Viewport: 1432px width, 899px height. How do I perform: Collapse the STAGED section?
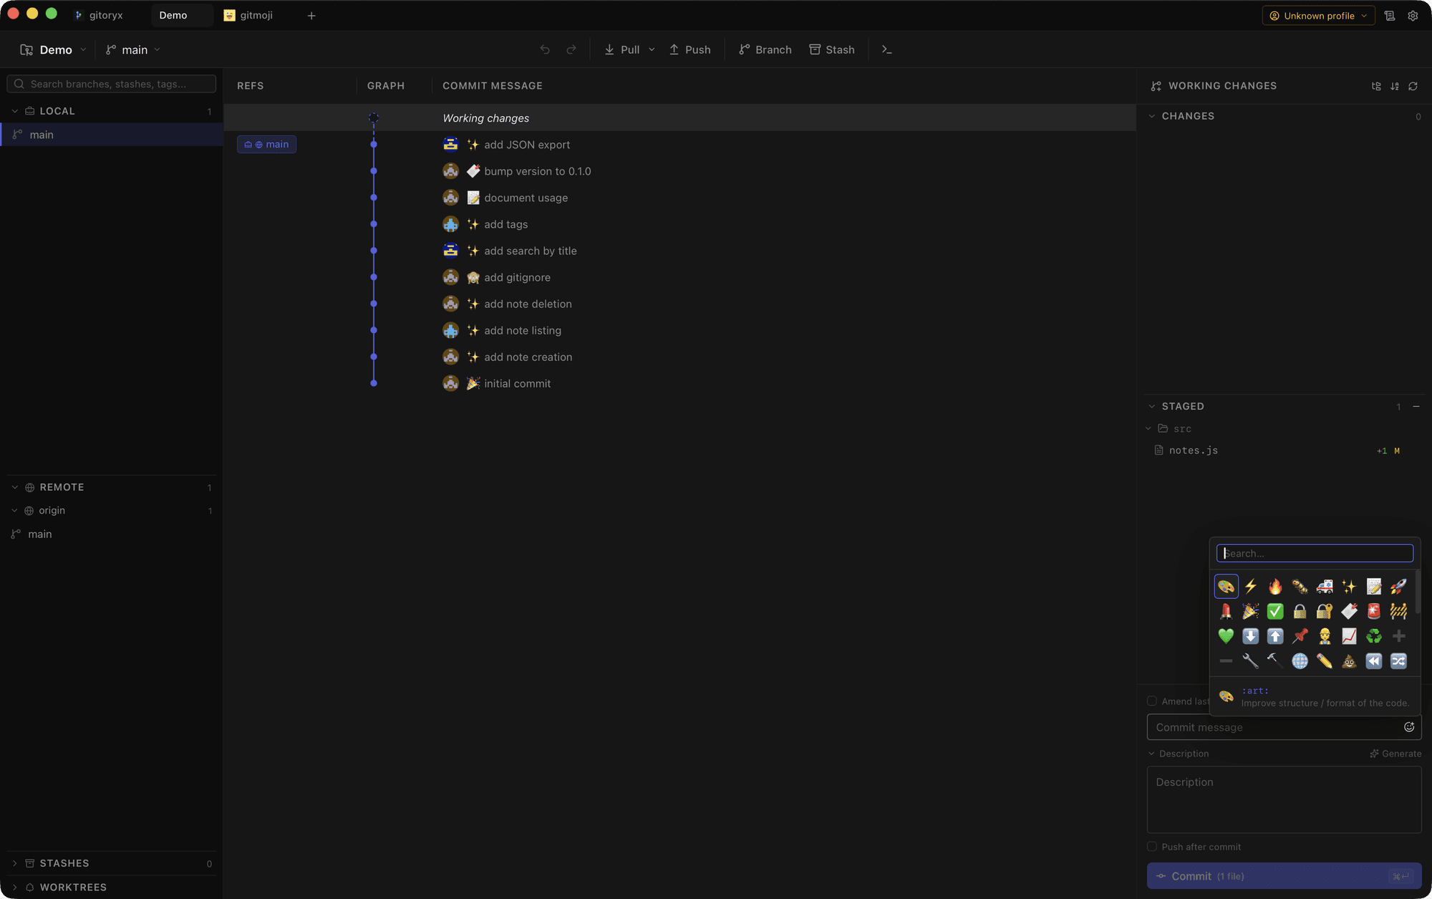pos(1152,406)
